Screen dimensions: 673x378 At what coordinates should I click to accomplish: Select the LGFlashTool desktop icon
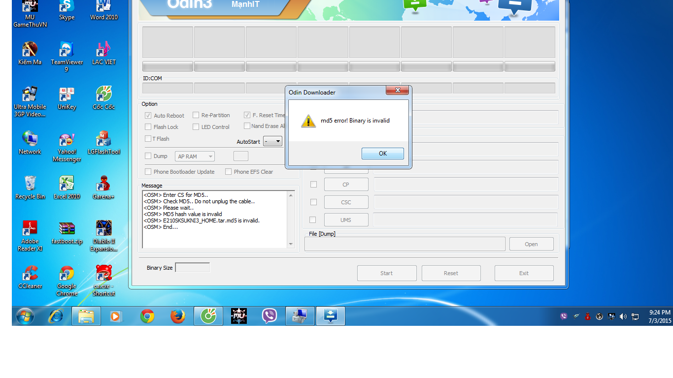pyautogui.click(x=104, y=143)
